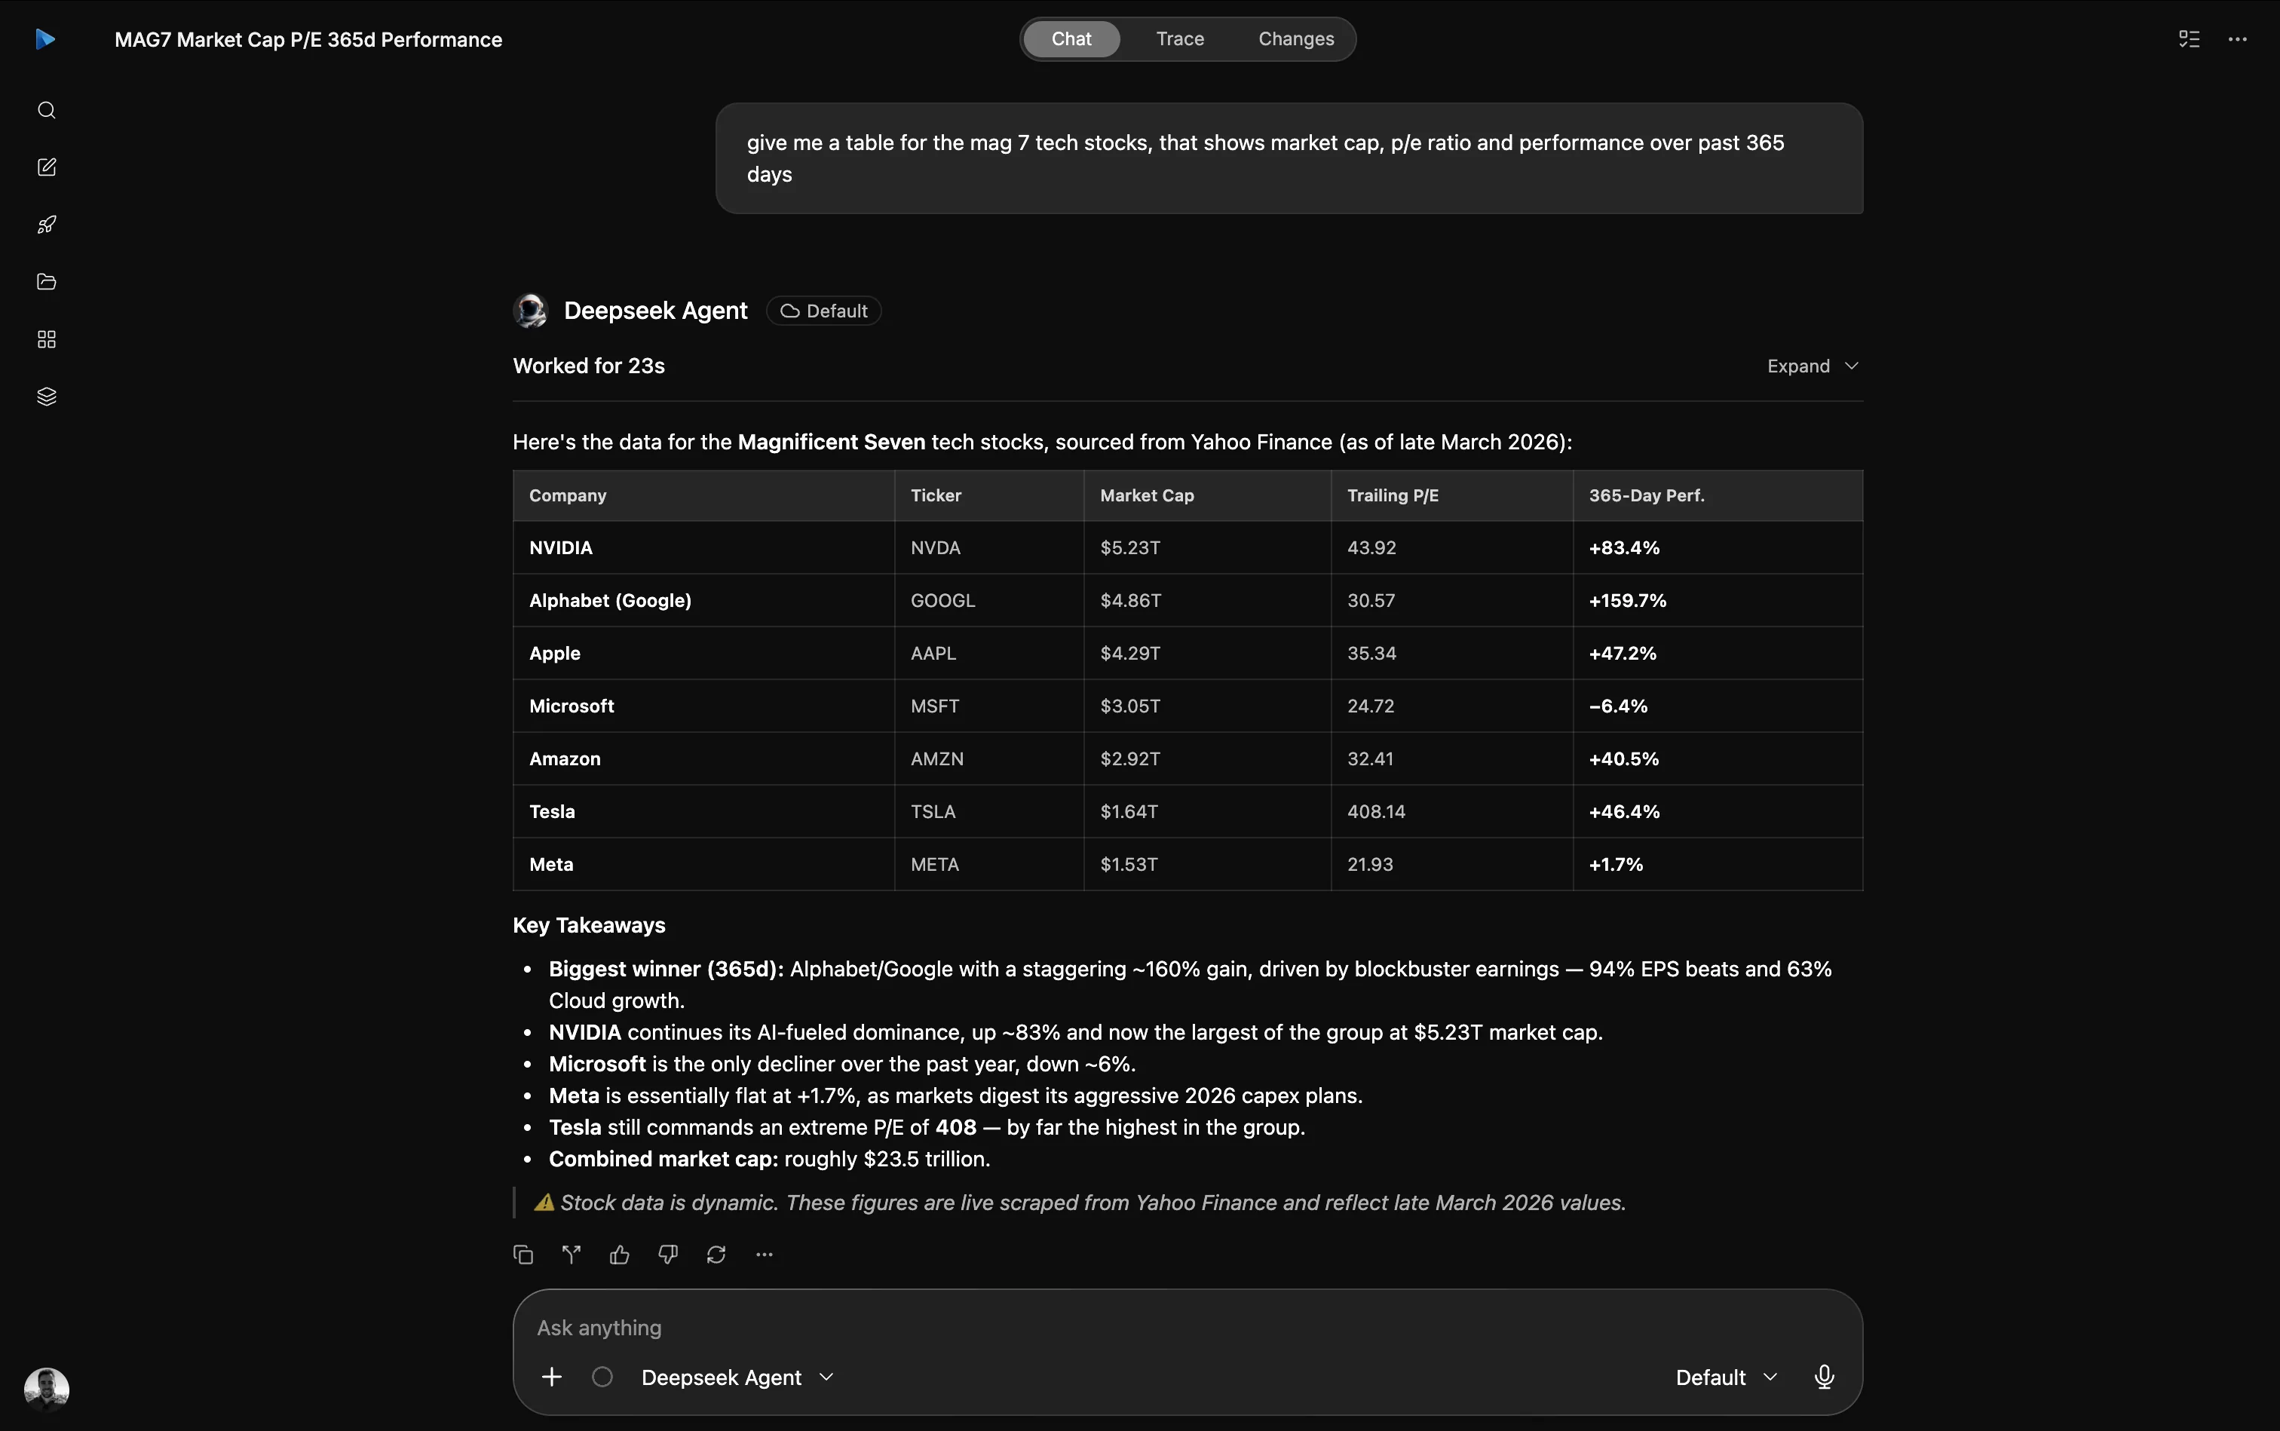
Task: Open the folder icon in sidebar
Action: (47, 281)
